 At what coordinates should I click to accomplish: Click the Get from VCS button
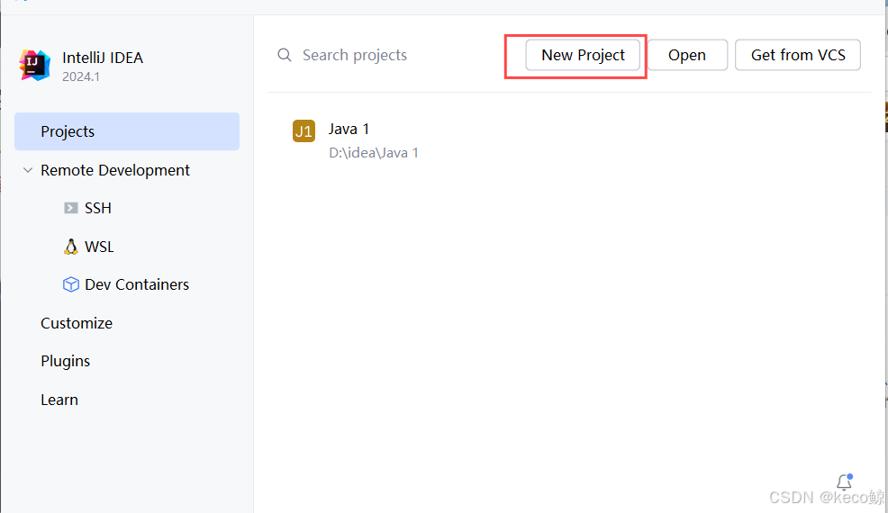tap(798, 55)
